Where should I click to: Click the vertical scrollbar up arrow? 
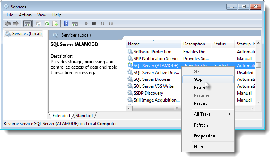click(x=258, y=43)
